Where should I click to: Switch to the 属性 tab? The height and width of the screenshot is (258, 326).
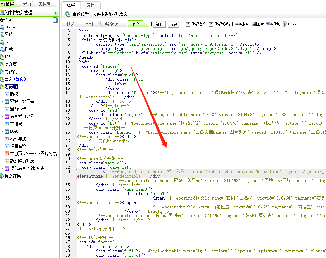[90, 5]
